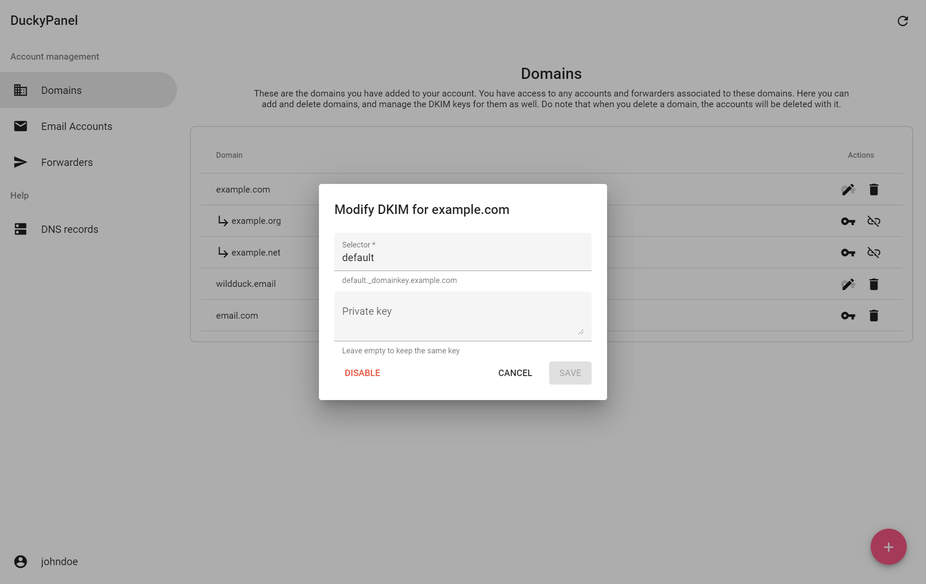Click the delete (trash) icon for example.com
926x584 pixels.
coord(874,189)
